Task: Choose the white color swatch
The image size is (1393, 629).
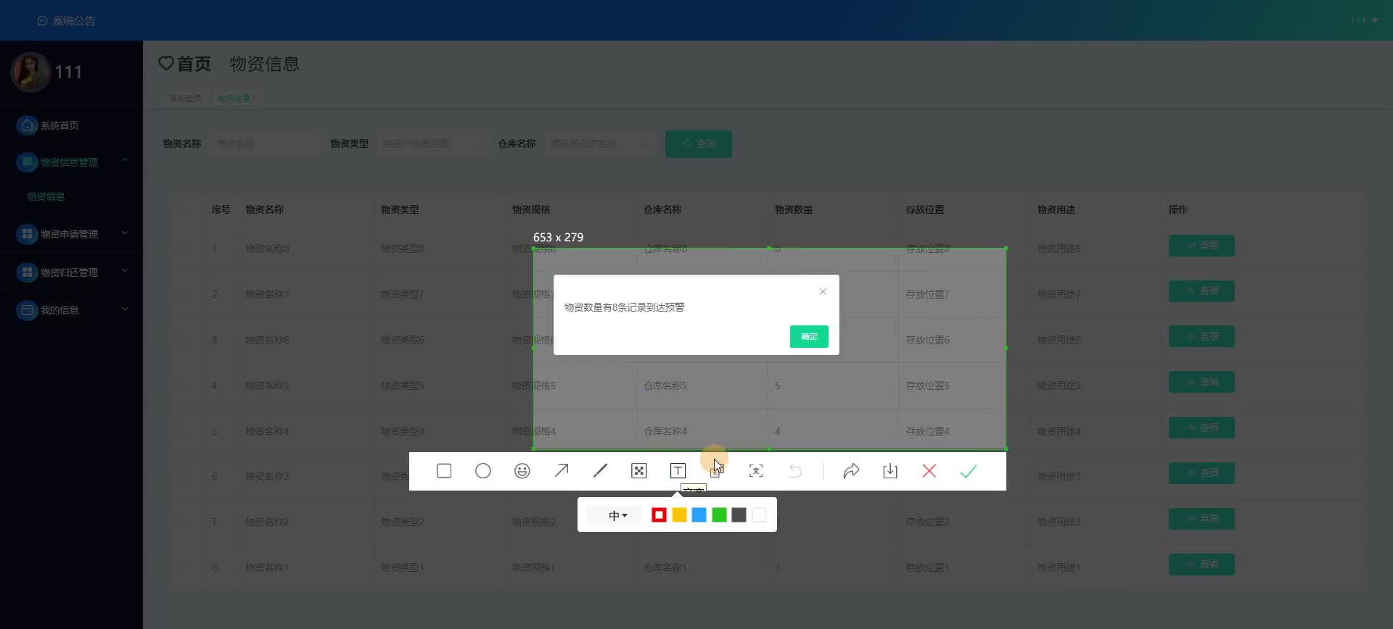Action: point(759,515)
